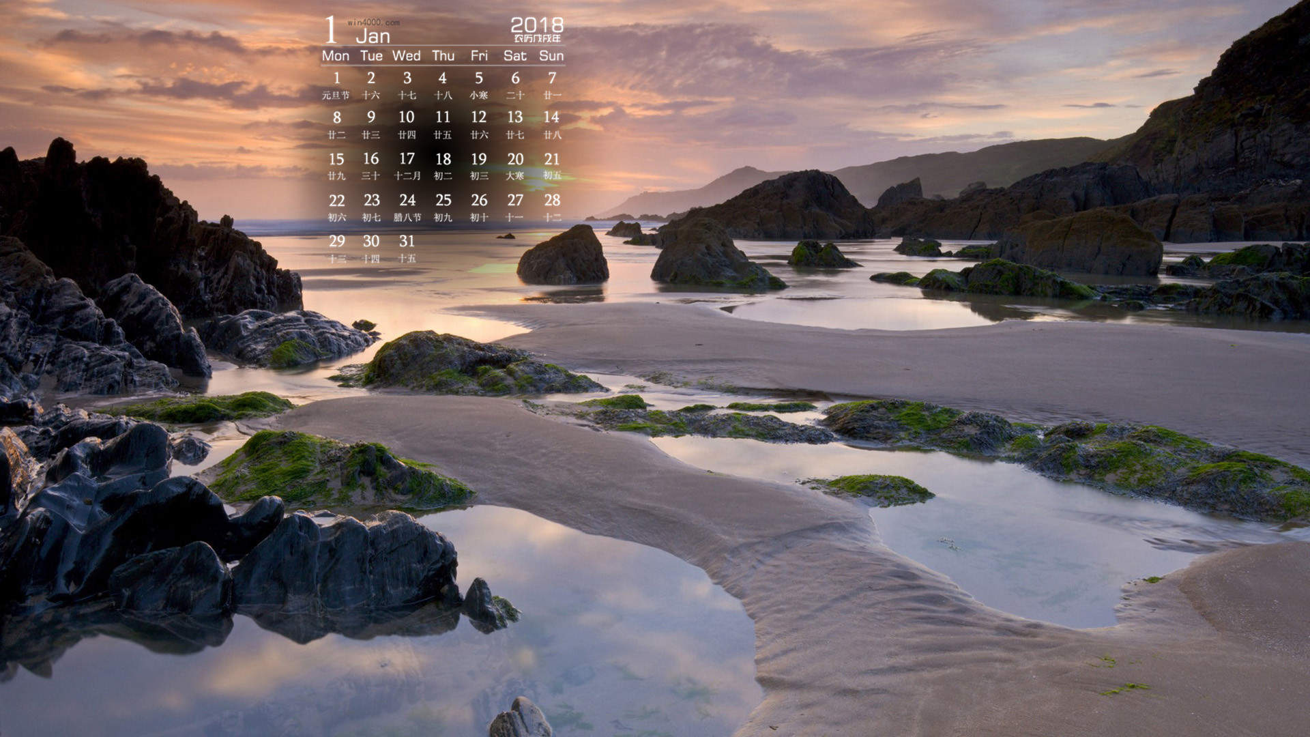Click the "元旦节" holiday label

336,96
